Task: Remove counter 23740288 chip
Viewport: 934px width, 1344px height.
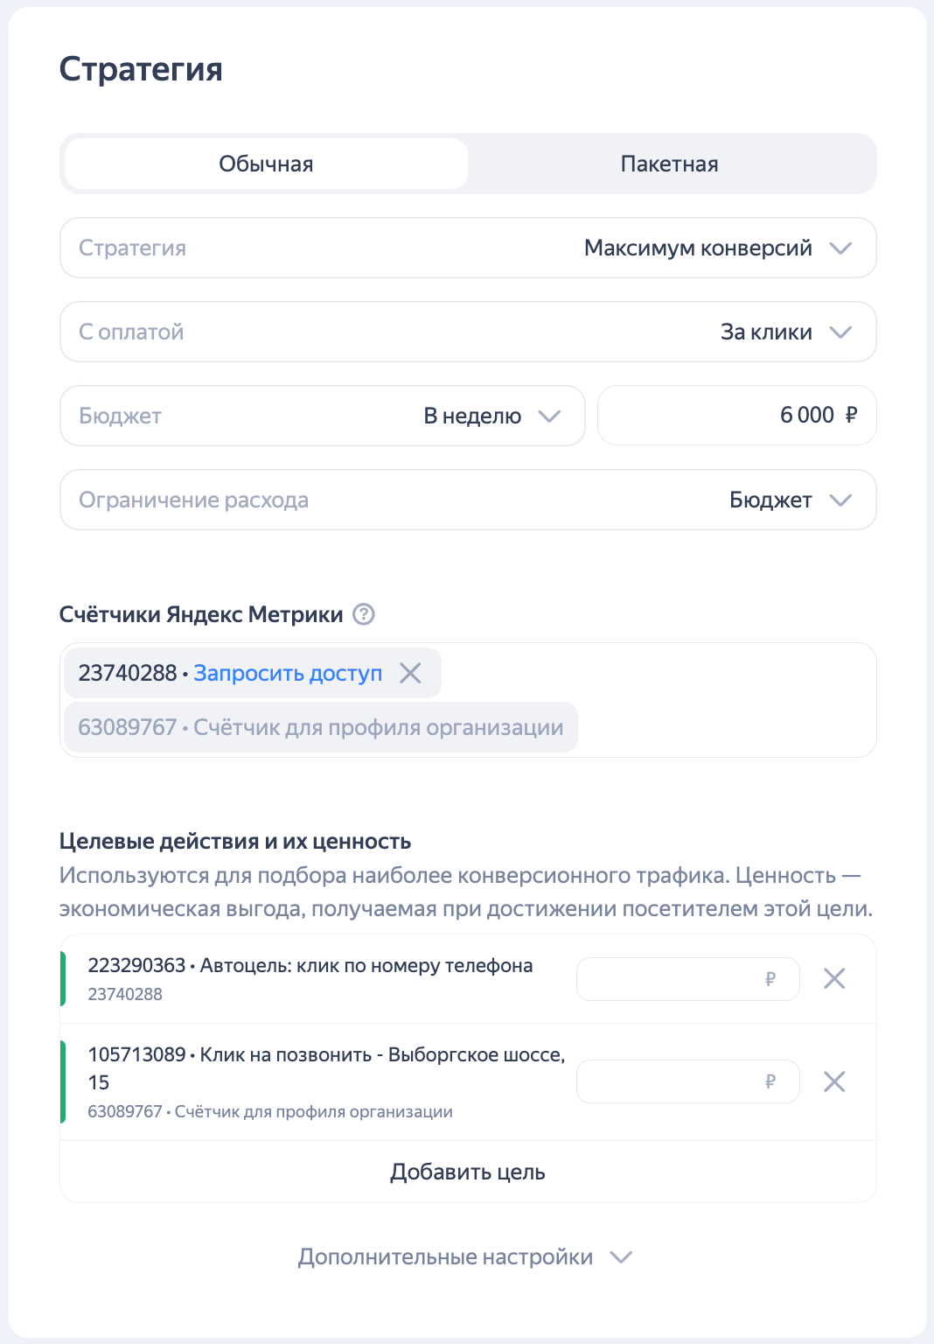Action: pos(410,673)
